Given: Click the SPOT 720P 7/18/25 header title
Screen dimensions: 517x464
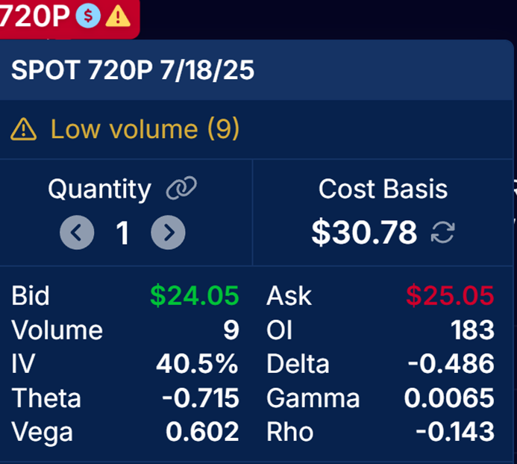Looking at the screenshot, I should pyautogui.click(x=133, y=70).
